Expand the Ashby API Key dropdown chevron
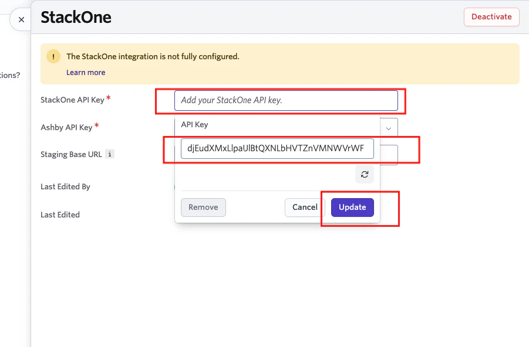529x347 pixels. coord(389,127)
